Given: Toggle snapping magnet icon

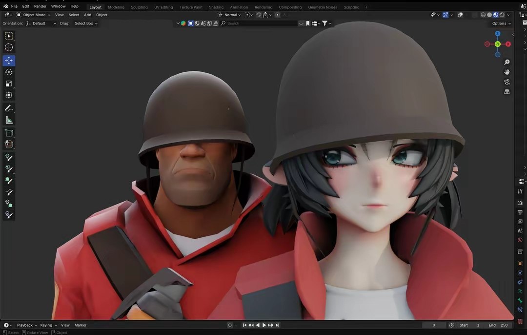Looking at the screenshot, I should click(259, 15).
